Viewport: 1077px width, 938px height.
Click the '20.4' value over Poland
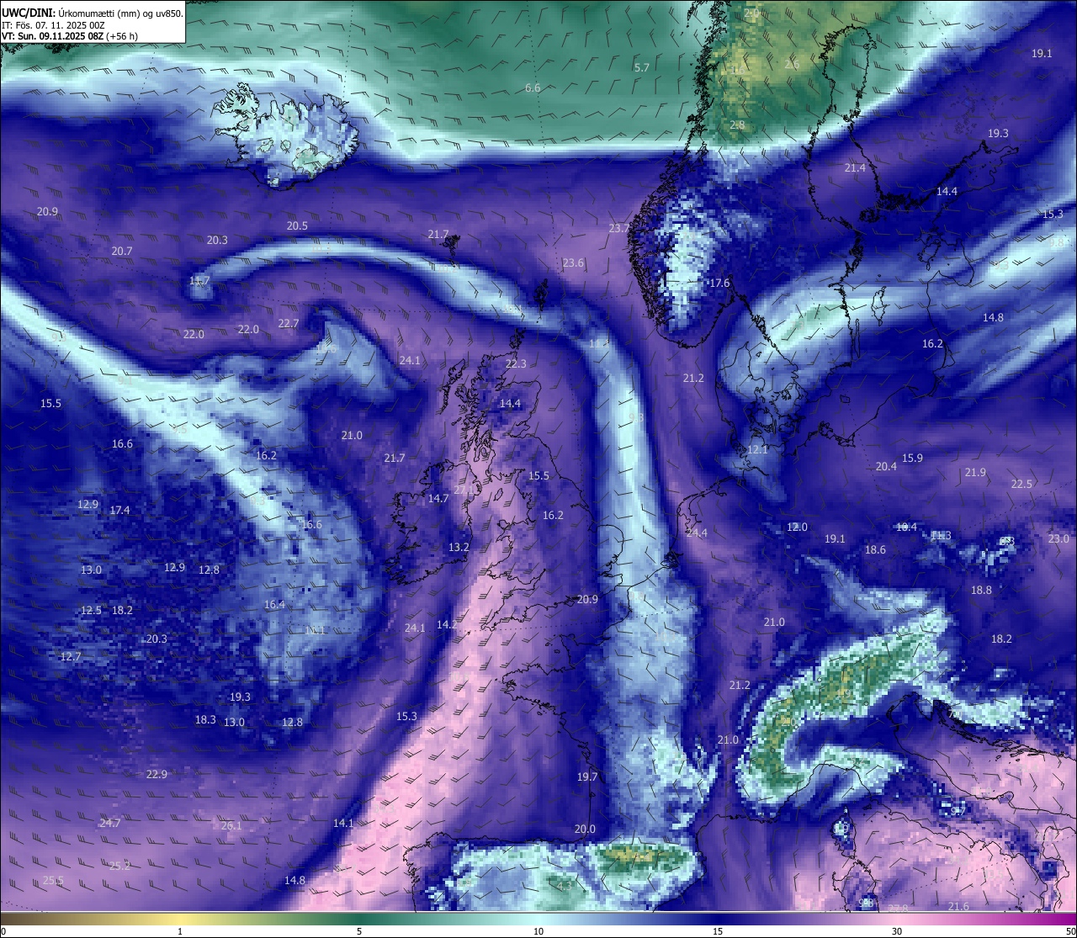pyautogui.click(x=886, y=467)
